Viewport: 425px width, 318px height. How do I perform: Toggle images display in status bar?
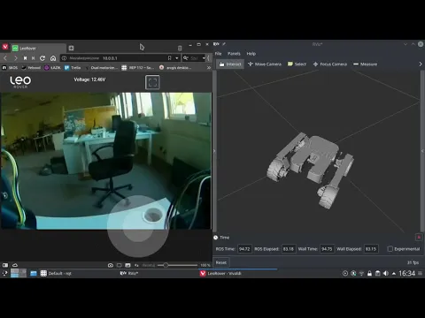coord(127,265)
